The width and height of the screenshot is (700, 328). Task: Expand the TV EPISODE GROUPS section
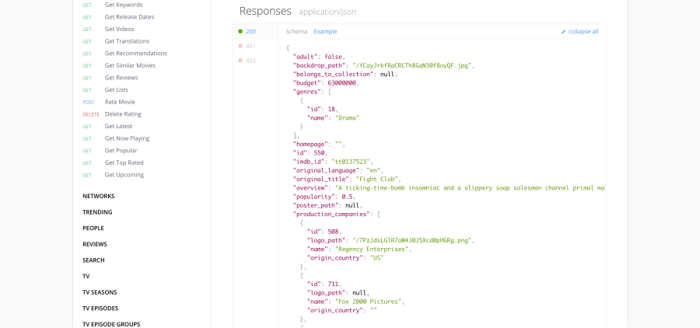pyautogui.click(x=111, y=324)
